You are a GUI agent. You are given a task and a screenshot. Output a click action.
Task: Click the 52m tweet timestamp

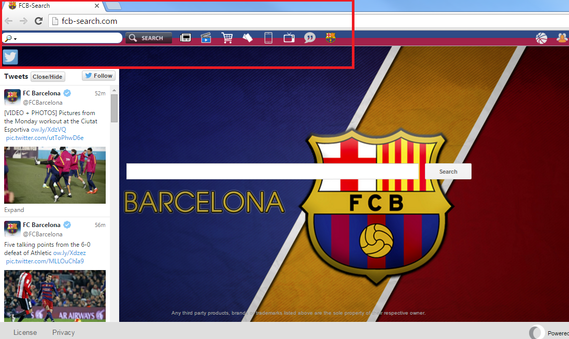[x=100, y=93]
